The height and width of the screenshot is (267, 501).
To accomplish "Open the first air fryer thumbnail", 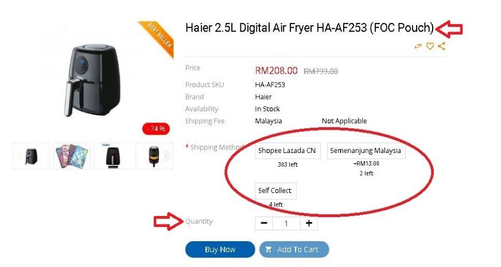I will [32, 156].
